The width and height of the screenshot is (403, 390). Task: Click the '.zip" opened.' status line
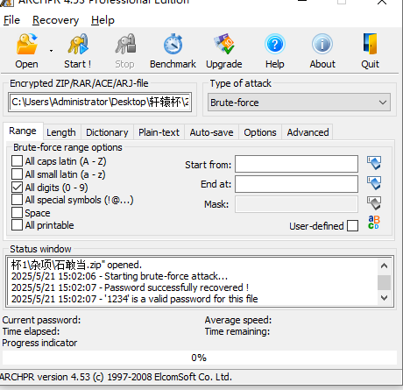click(x=76, y=265)
